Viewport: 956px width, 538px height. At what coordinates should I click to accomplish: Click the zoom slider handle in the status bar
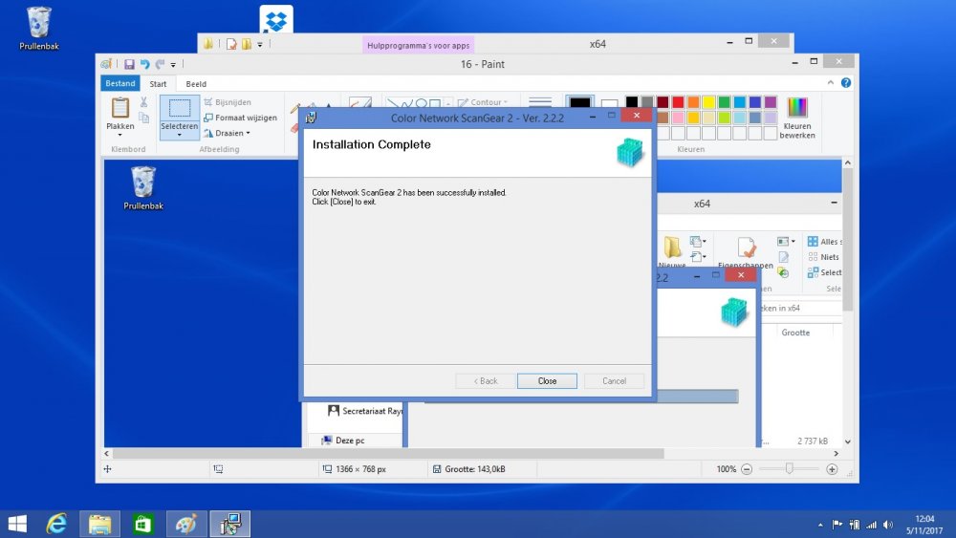(789, 469)
